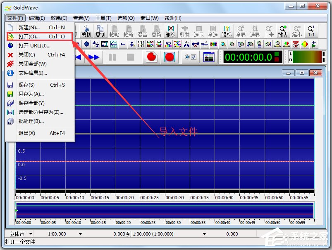
Task: Click the gear-shaped effect icon
Action: coord(86,44)
